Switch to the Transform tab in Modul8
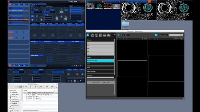The height and width of the screenshot is (112, 200). tap(49, 6)
